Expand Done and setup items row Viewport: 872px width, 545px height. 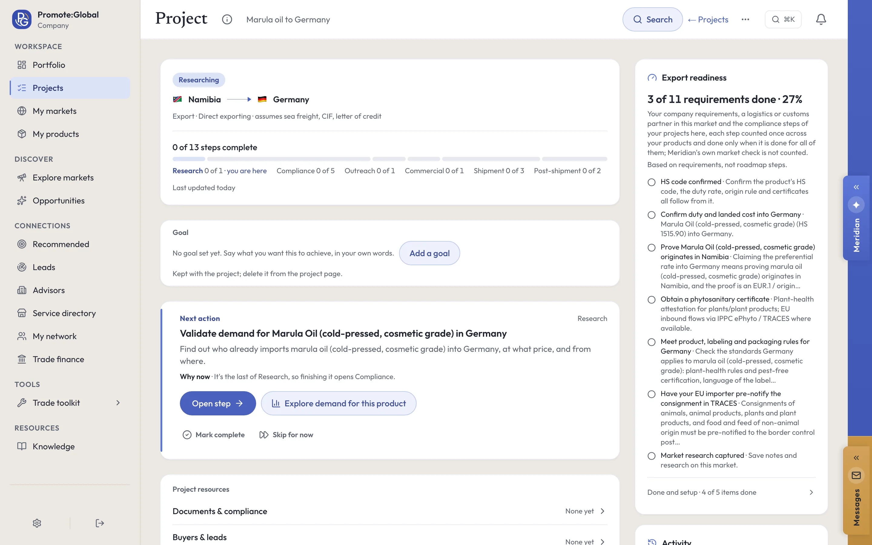point(731,492)
